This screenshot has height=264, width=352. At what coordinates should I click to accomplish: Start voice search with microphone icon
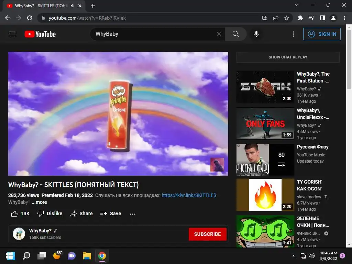pyautogui.click(x=256, y=34)
